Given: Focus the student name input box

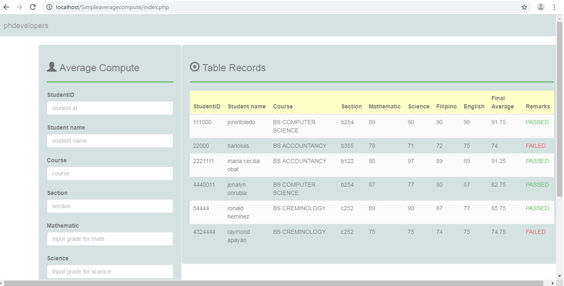Looking at the screenshot, I should click(x=110, y=141).
